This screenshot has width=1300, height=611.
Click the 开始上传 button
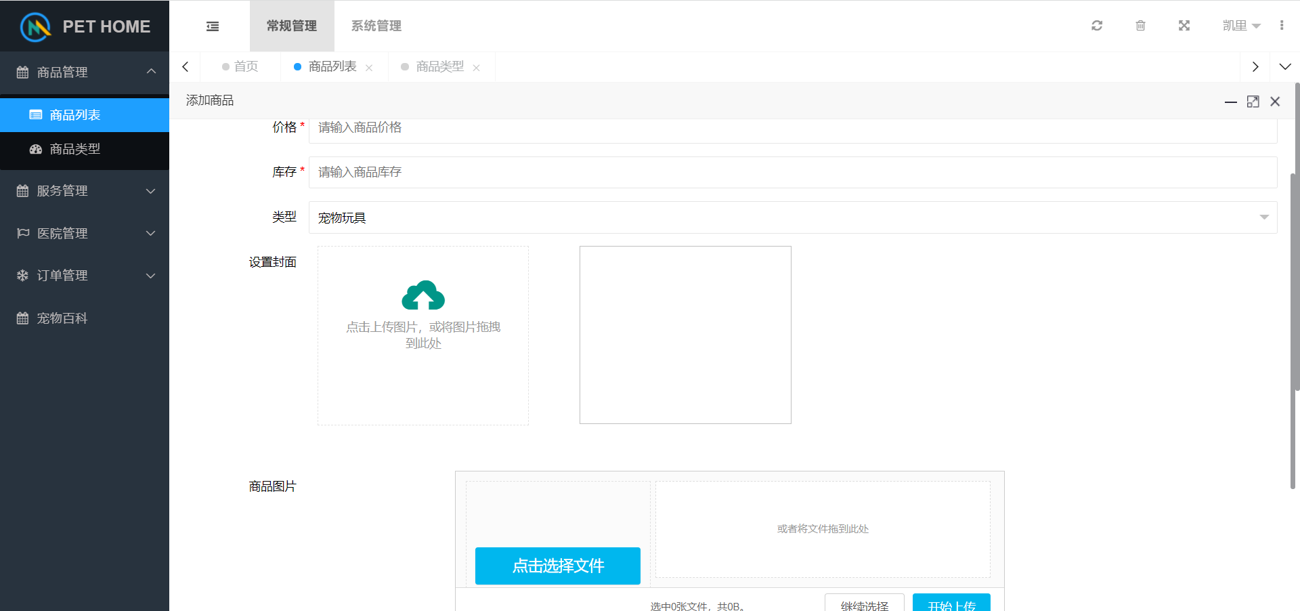point(951,604)
